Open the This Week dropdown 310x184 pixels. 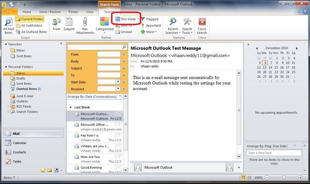pyautogui.click(x=127, y=19)
